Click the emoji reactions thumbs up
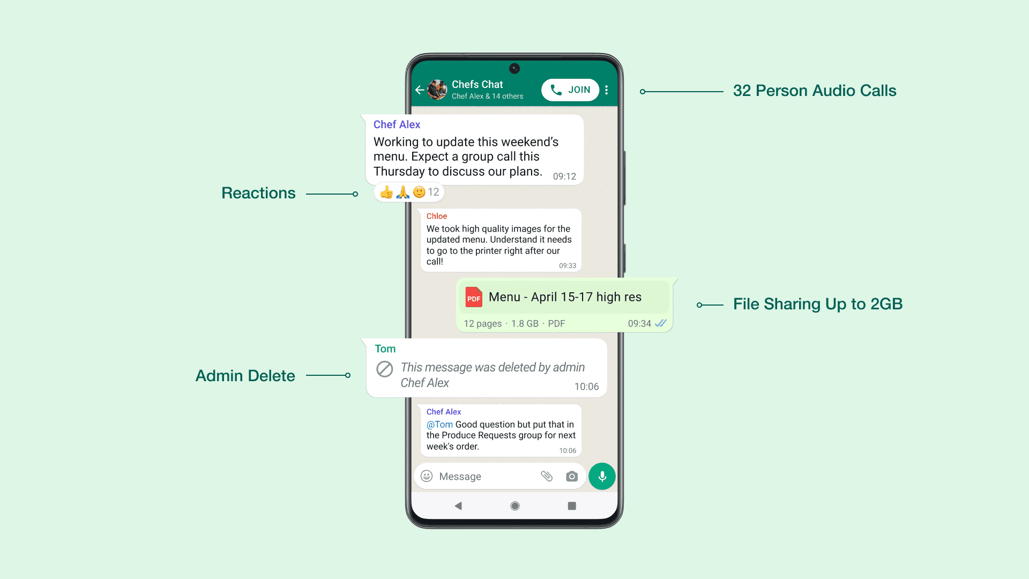Viewport: 1029px width, 579px height. [x=386, y=191]
